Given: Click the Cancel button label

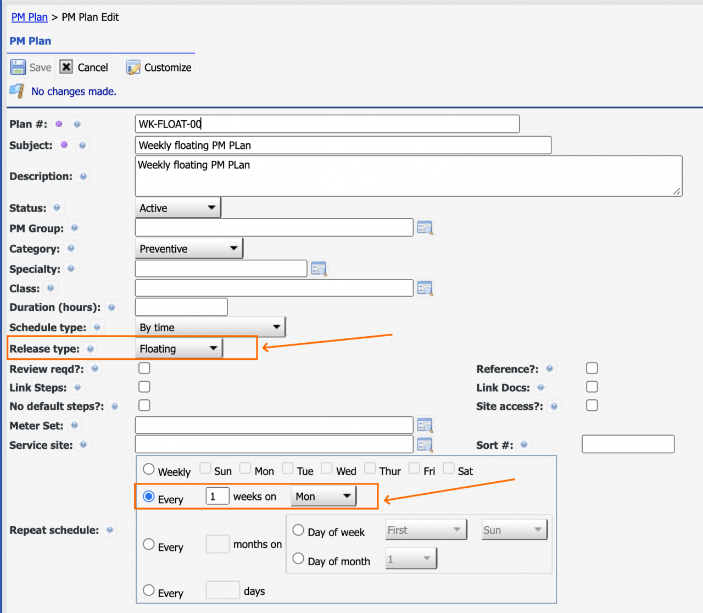Looking at the screenshot, I should (93, 68).
